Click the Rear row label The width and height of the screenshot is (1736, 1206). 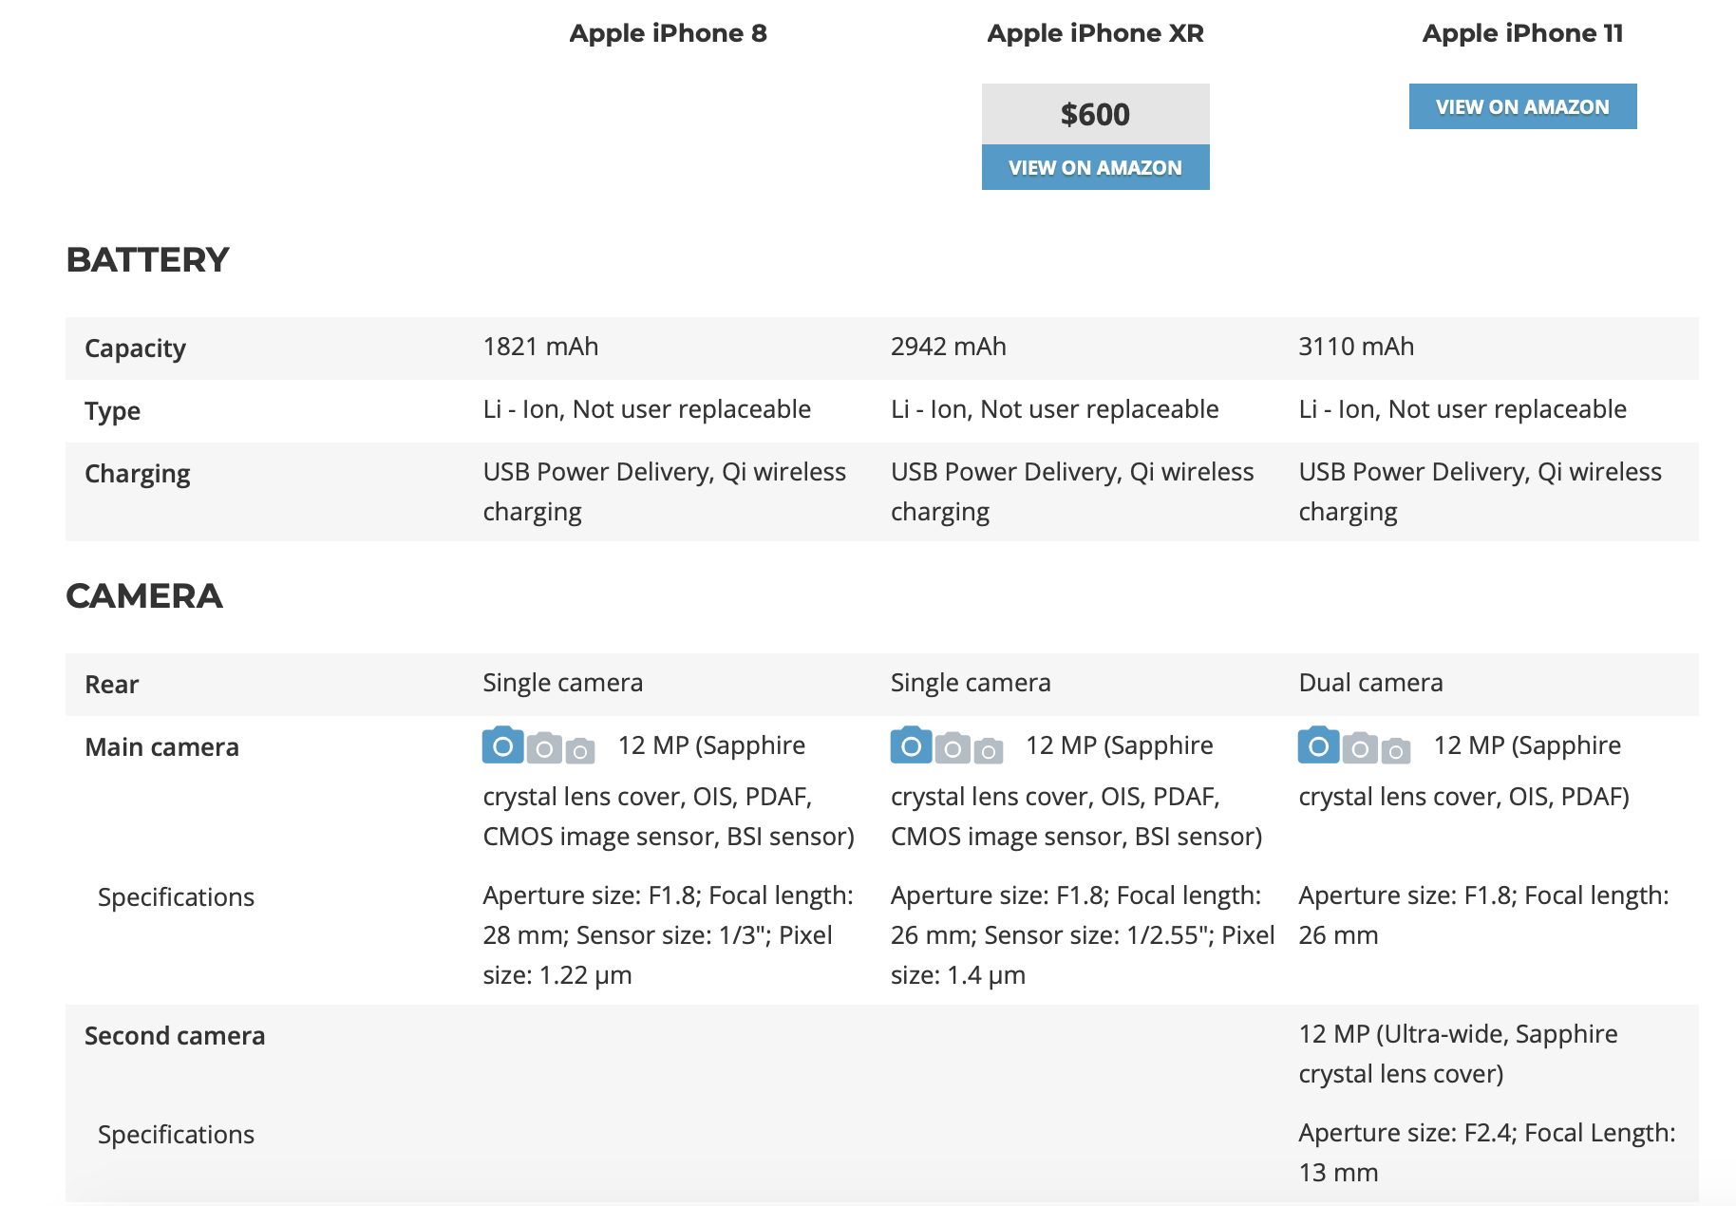pos(111,685)
